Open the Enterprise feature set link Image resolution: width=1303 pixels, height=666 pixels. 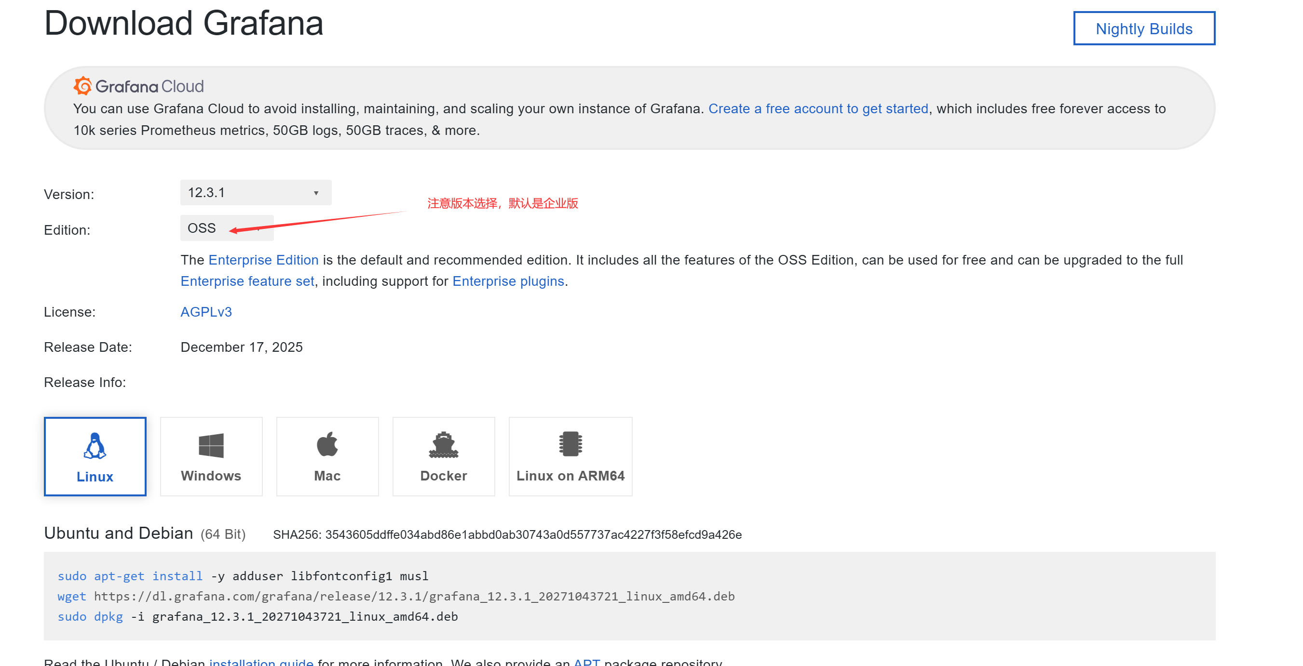tap(247, 281)
